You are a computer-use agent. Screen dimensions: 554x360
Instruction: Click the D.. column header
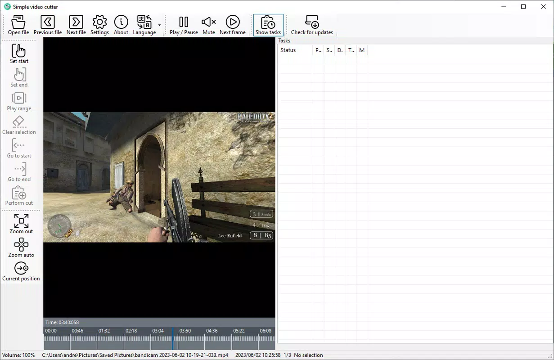[340, 50]
